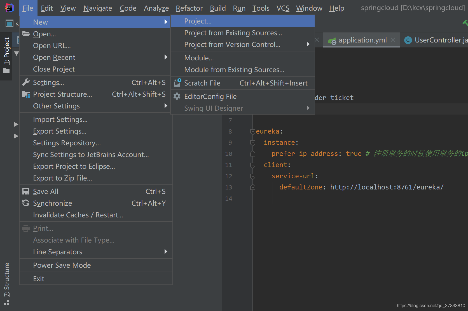Click the Project Structure icon
Viewport: 468px width, 311px height.
click(26, 94)
